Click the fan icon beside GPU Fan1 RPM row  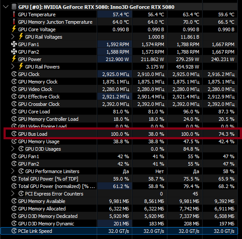click(x=14, y=44)
